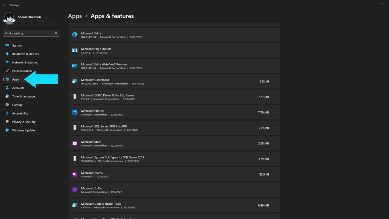Click the Update Health Tools icon
The width and height of the screenshot is (389, 219).
(x=75, y=205)
